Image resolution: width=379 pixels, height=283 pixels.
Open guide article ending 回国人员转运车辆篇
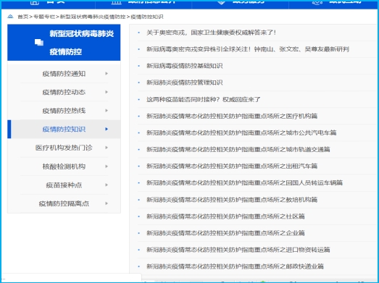[x=244, y=183]
